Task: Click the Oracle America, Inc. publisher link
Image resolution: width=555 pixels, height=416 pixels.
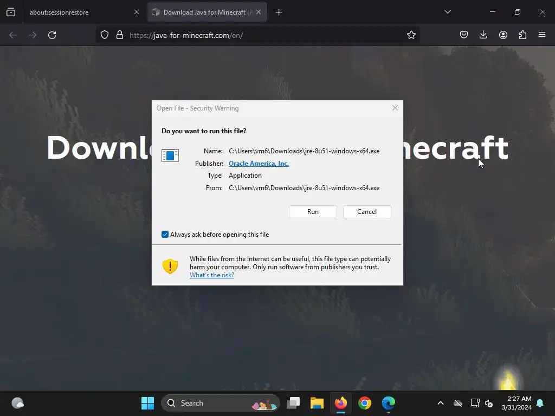Action: (259, 164)
